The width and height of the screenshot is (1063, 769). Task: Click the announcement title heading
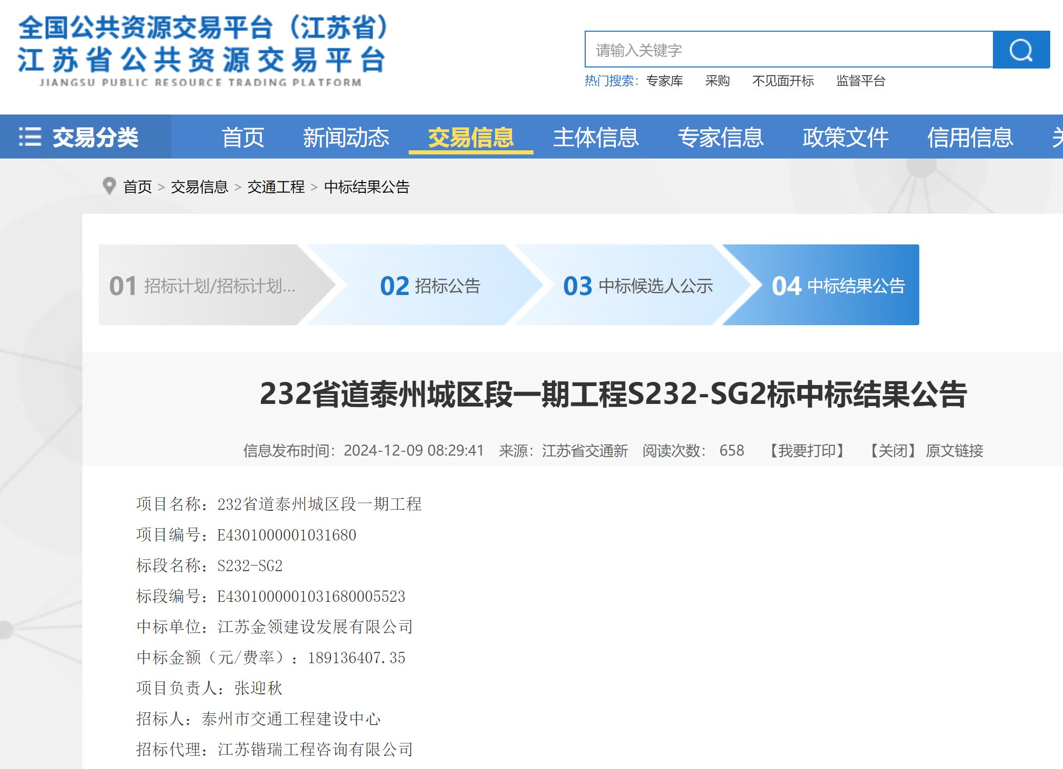[x=613, y=394]
